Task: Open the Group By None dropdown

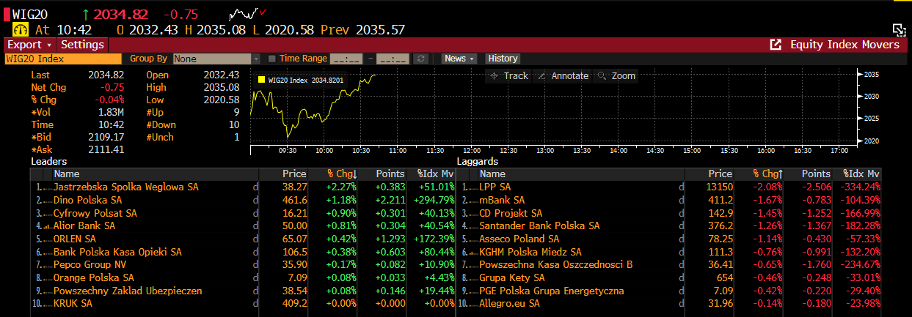Action: pyautogui.click(x=216, y=59)
